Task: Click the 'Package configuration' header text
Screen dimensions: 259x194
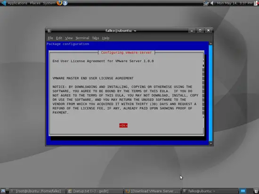Action: [68, 44]
